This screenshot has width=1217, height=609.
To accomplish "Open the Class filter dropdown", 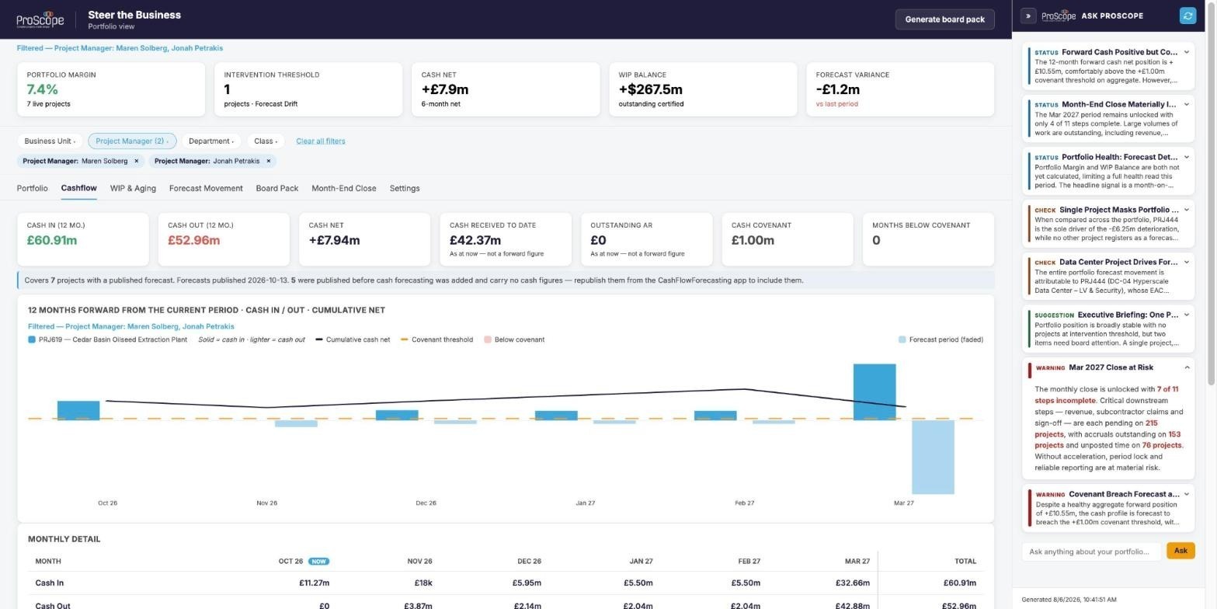I will (x=266, y=141).
